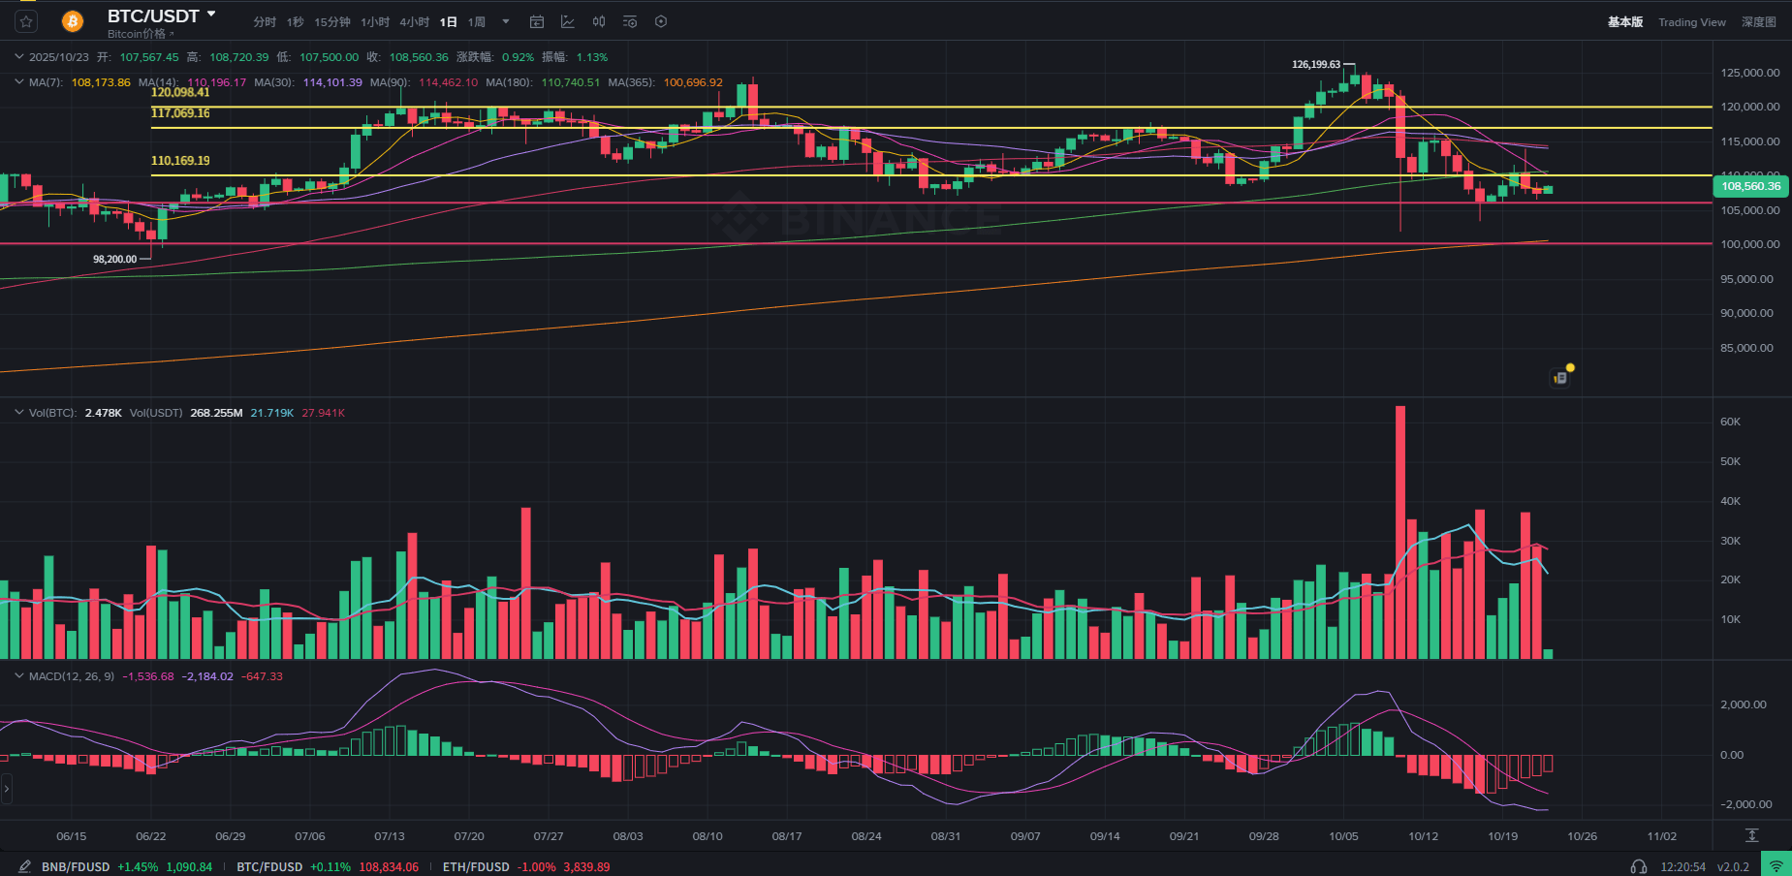Select the 1日 interval
Viewport: 1792px width, 876px height.
(448, 21)
